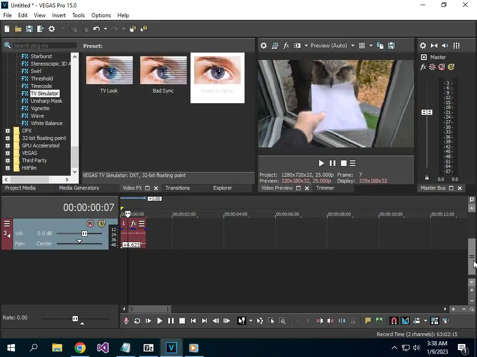477x357 pixels.
Task: Toggle Dim Output speaker icon
Action: [x=445, y=46]
